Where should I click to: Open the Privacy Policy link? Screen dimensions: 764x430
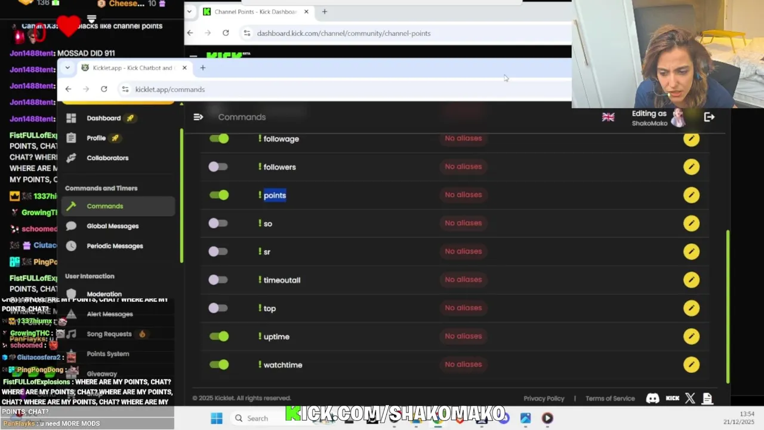pos(544,398)
